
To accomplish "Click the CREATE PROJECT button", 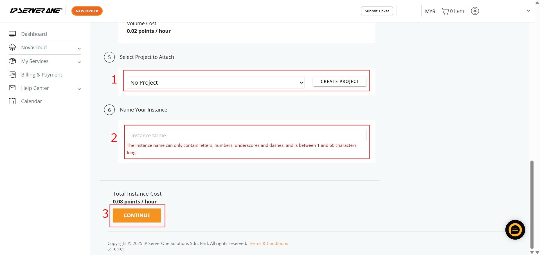I will [339, 82].
